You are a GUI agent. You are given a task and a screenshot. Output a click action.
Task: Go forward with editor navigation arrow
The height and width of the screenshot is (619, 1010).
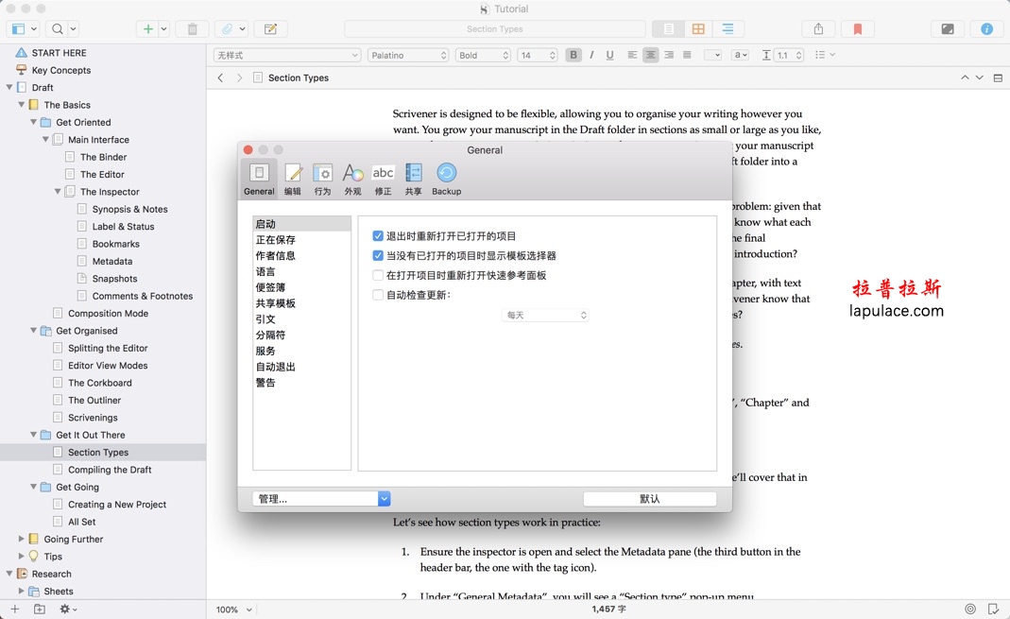point(240,77)
